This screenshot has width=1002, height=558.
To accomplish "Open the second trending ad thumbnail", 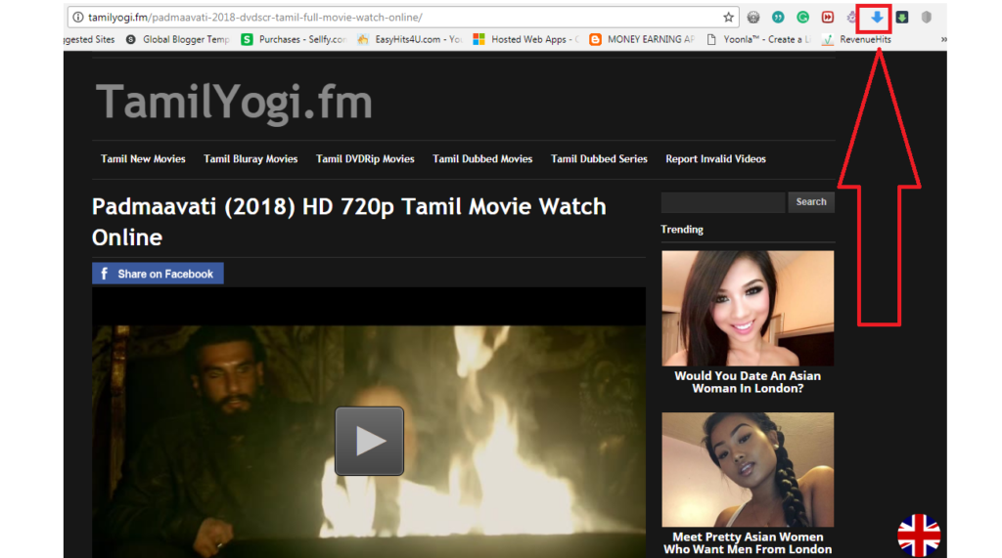I will click(x=748, y=469).
